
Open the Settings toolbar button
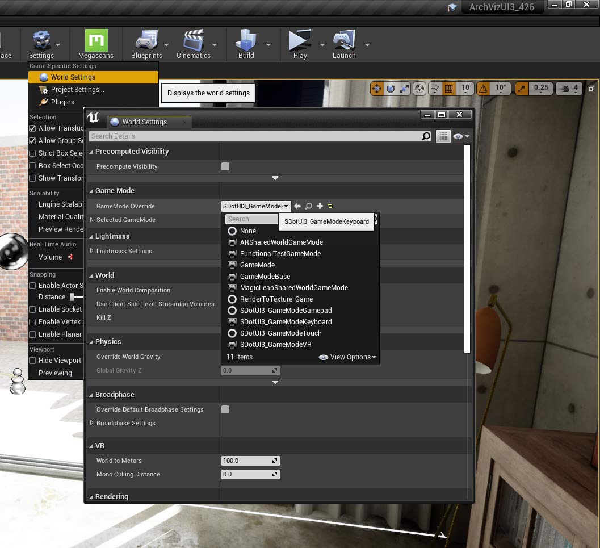41,44
